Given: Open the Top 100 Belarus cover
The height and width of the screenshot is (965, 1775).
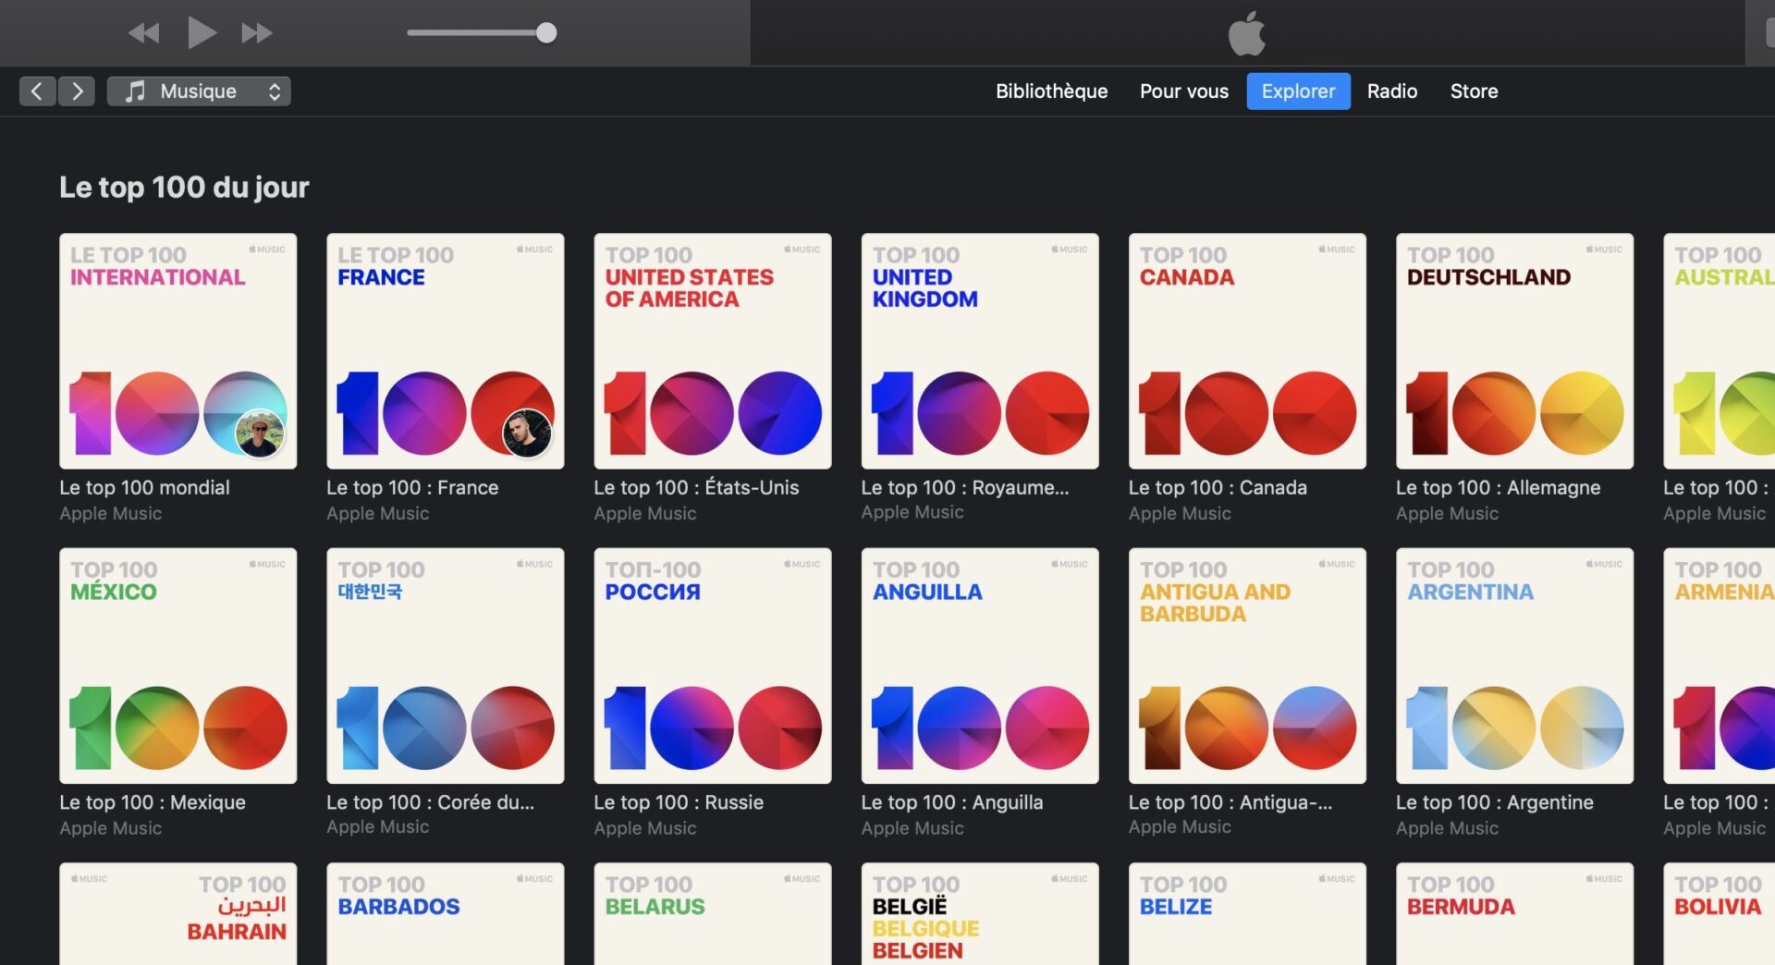Looking at the screenshot, I should [713, 914].
